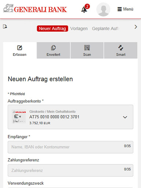141x188 pixels.
Task: Choose the Erweitert copy icon tab
Action: [53, 50]
